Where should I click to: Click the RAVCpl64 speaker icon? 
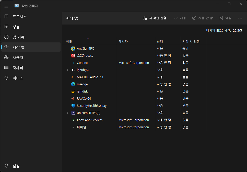[73, 99]
